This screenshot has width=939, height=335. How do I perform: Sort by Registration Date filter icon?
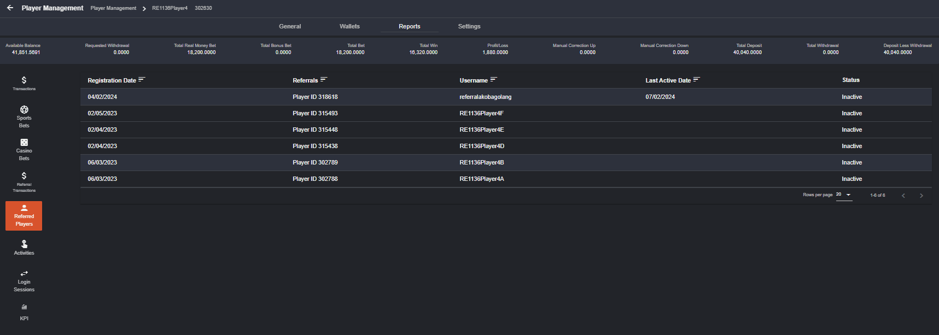(142, 80)
